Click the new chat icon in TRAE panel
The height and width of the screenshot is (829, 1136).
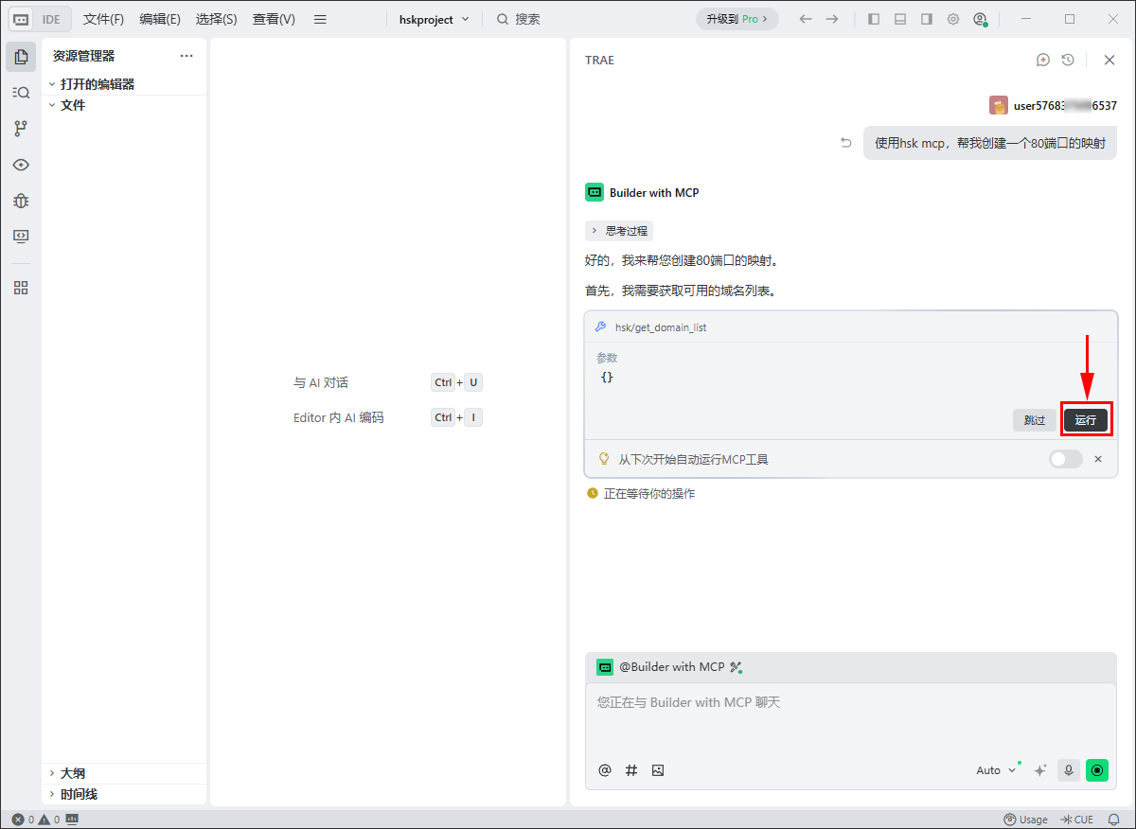point(1043,60)
